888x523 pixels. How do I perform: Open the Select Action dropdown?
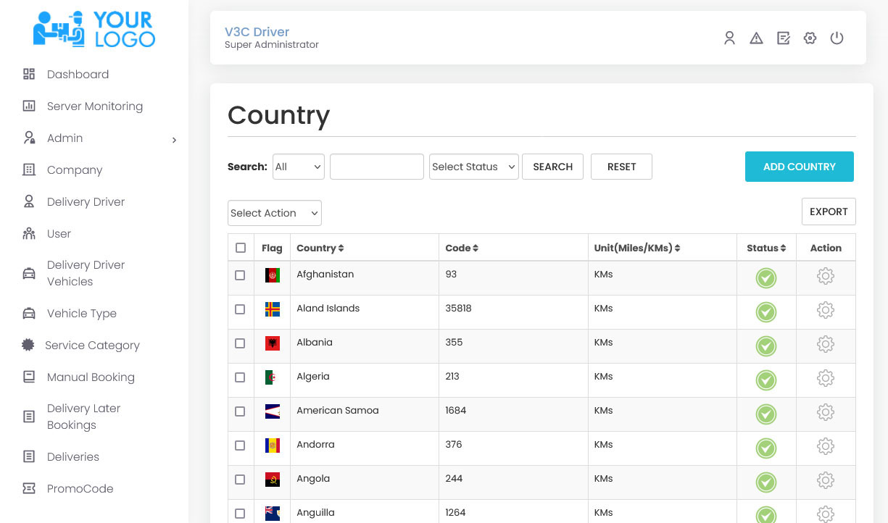click(x=275, y=213)
